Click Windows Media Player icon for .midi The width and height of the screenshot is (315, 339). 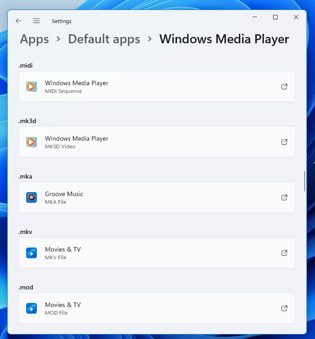31,87
